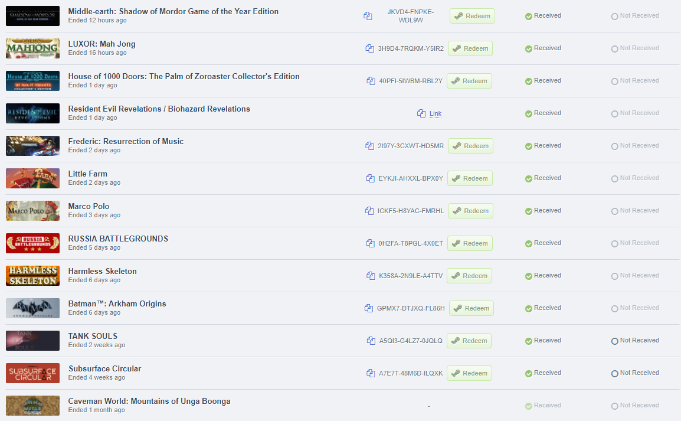
Task: Click Marco Polo game thumbnail
Action: [x=32, y=211]
